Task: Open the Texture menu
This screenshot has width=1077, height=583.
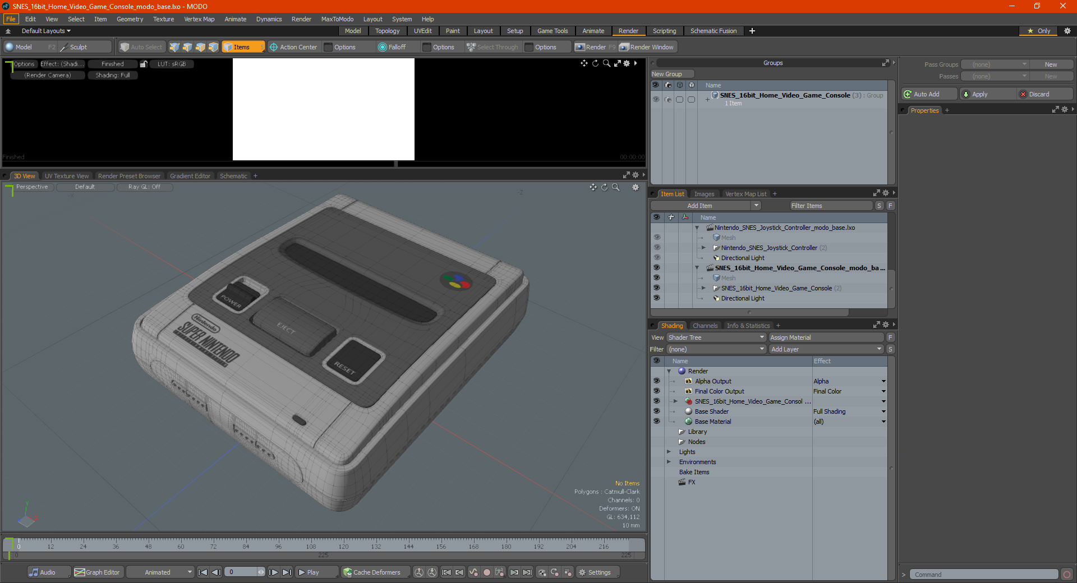Action: [163, 19]
